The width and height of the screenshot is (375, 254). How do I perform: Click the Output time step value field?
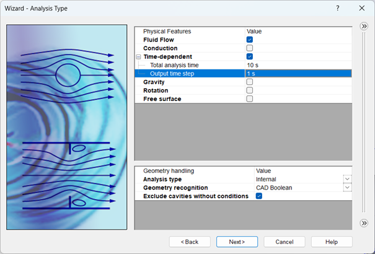pos(298,74)
